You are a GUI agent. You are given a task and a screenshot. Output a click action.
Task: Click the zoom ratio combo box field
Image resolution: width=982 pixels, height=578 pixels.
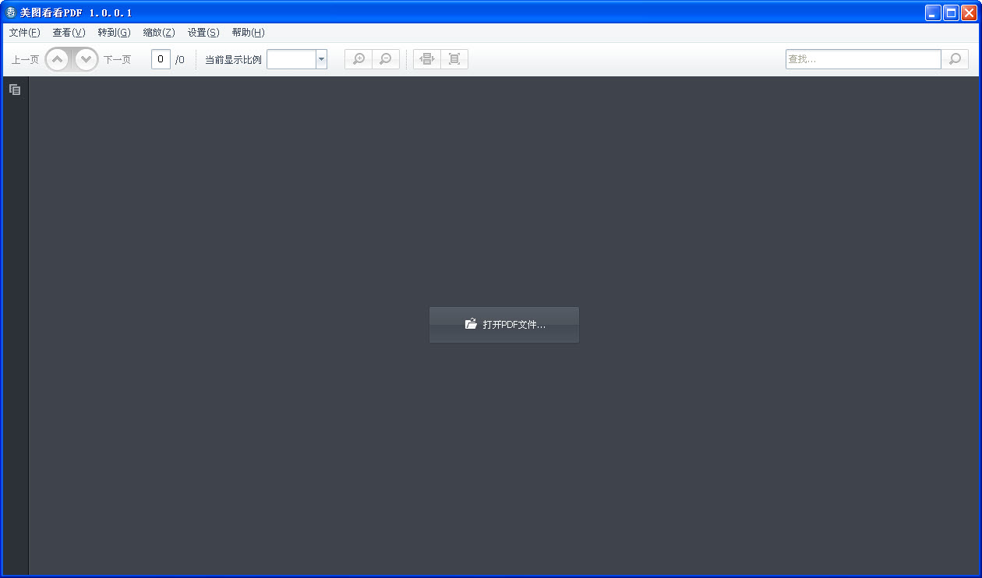[x=291, y=59]
